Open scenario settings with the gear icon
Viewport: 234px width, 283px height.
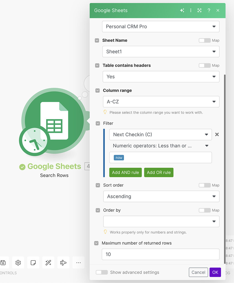[18, 263]
